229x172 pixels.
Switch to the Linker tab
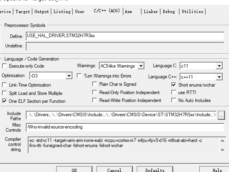[x=151, y=11]
